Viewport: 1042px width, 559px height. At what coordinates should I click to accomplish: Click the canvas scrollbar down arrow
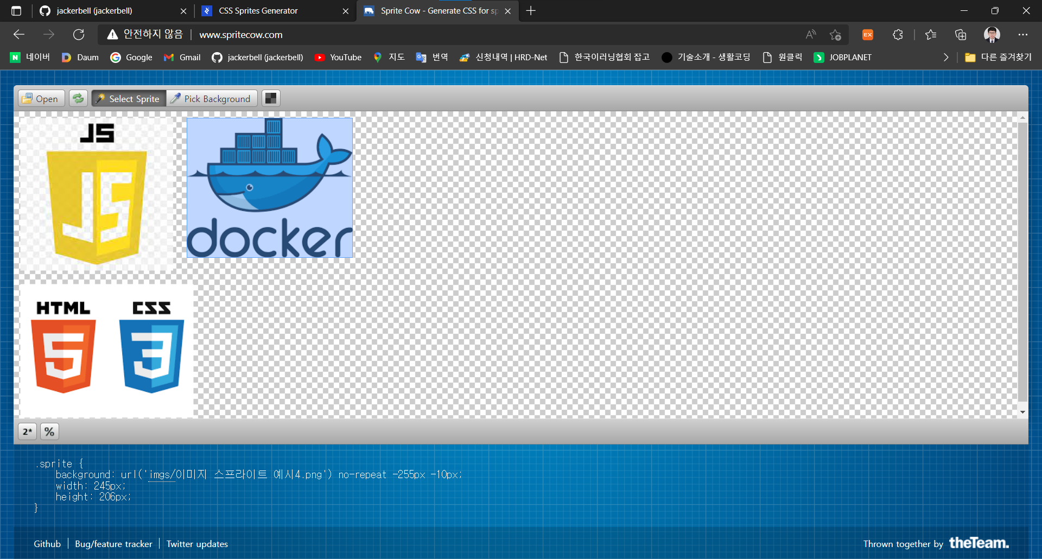click(1022, 412)
